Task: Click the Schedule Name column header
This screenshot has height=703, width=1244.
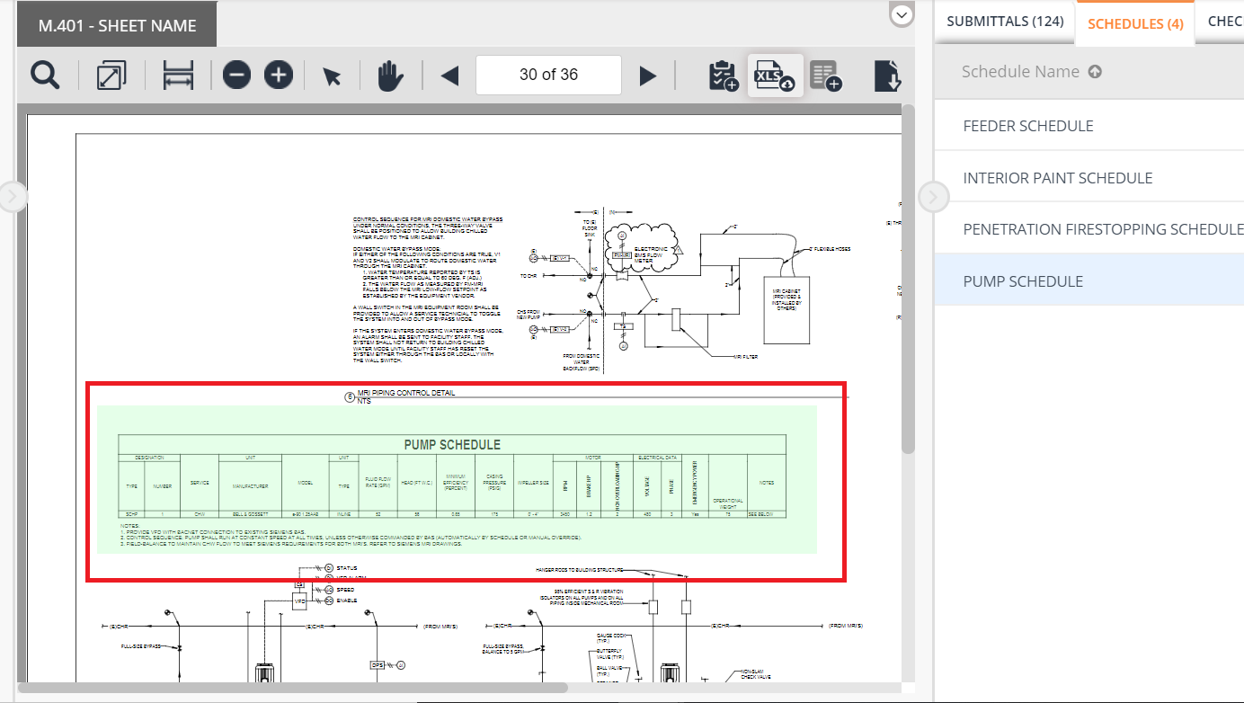Action: tap(1020, 72)
